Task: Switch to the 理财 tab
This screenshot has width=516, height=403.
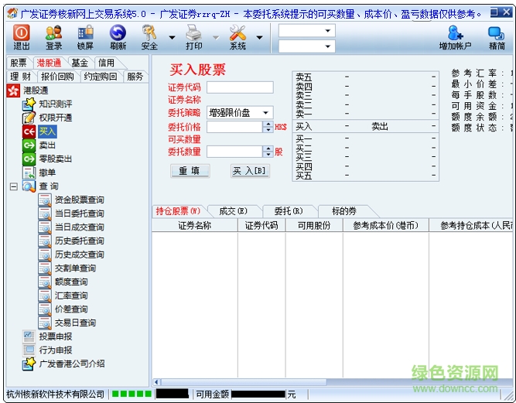Action: click(20, 77)
